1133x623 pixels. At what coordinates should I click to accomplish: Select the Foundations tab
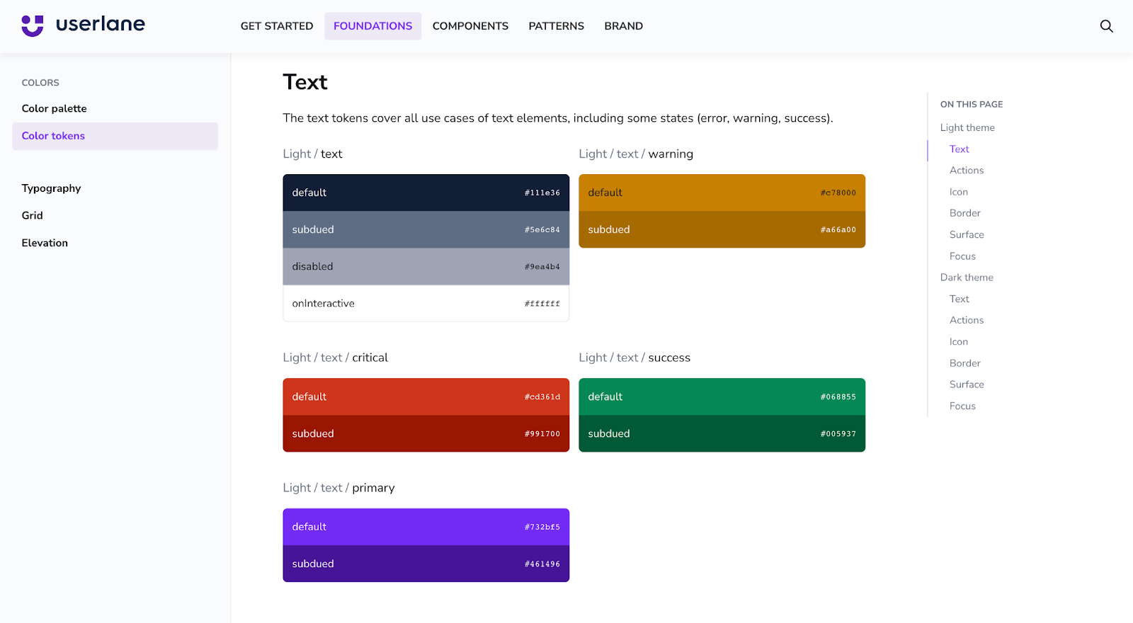pyautogui.click(x=372, y=26)
